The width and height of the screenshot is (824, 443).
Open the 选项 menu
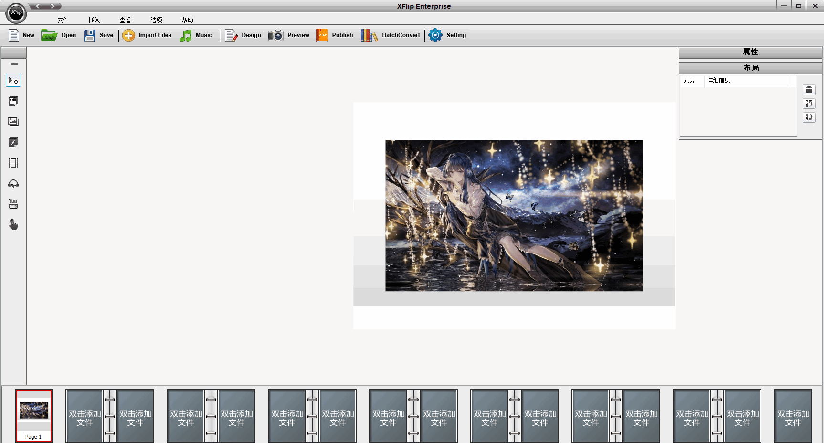pyautogui.click(x=156, y=20)
